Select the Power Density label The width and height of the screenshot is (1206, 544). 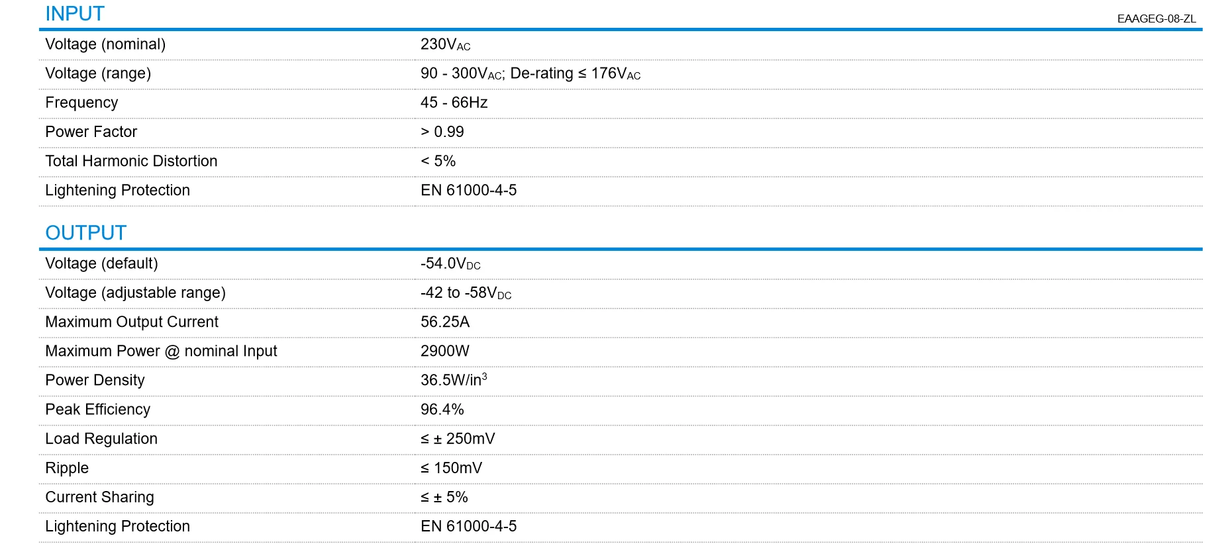[x=95, y=380]
